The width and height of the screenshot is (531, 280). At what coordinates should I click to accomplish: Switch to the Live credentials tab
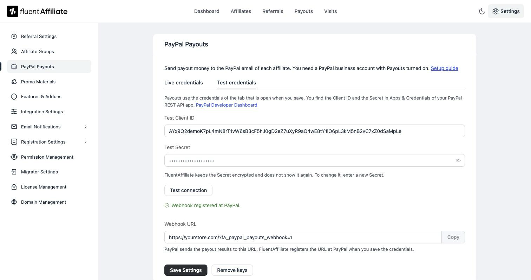[184, 83]
